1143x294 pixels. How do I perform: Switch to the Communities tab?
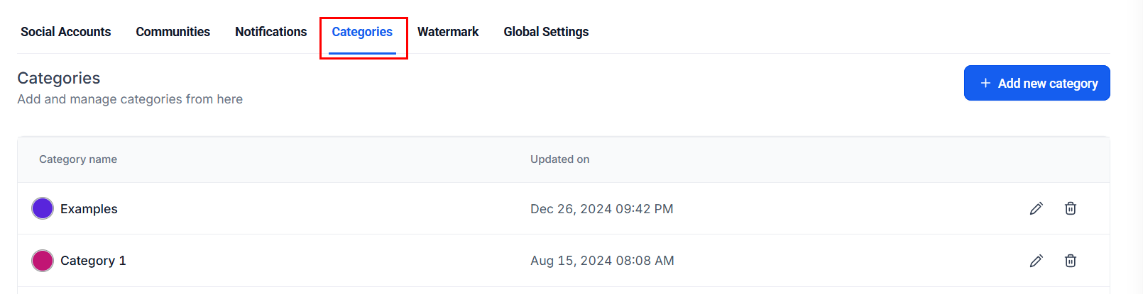point(173,32)
